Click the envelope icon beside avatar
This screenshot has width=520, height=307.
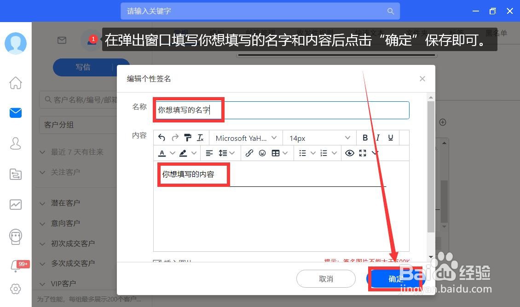62,40
